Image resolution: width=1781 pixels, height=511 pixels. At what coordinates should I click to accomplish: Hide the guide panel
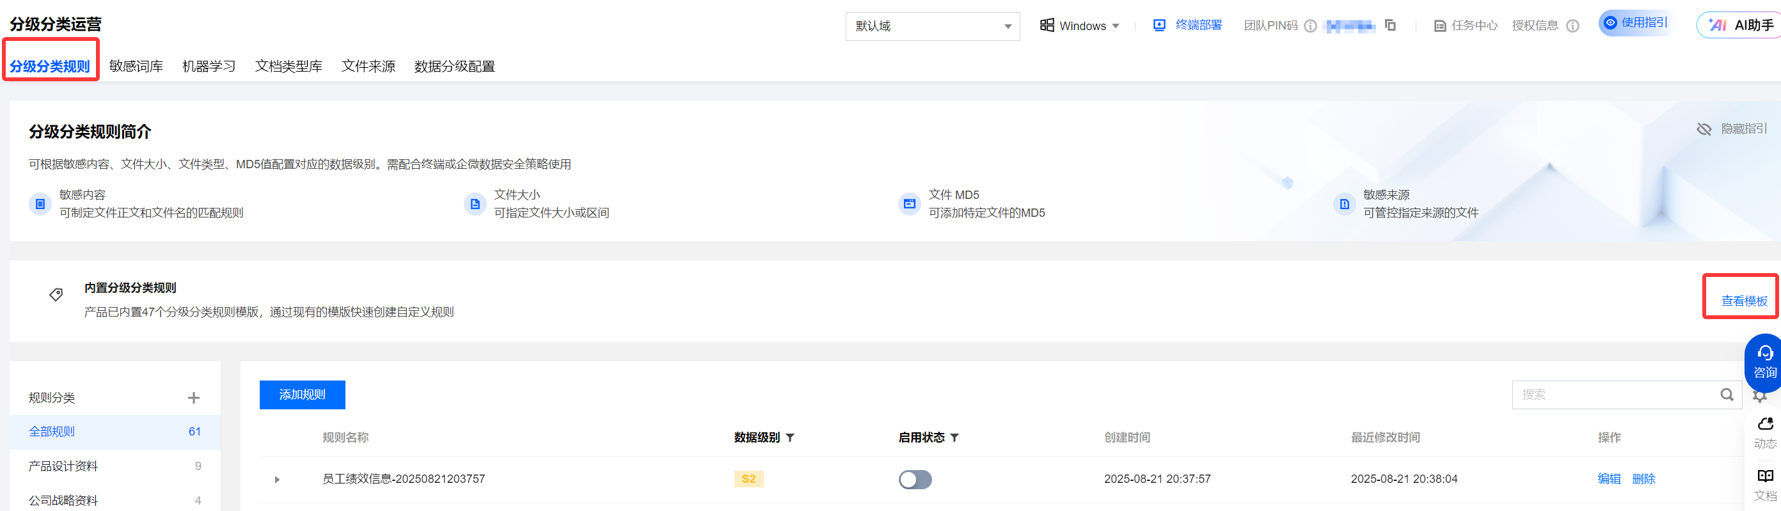coord(1732,129)
